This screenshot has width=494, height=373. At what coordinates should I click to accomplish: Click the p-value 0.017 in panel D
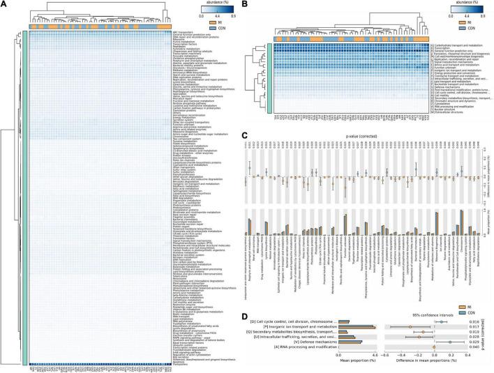click(x=474, y=327)
